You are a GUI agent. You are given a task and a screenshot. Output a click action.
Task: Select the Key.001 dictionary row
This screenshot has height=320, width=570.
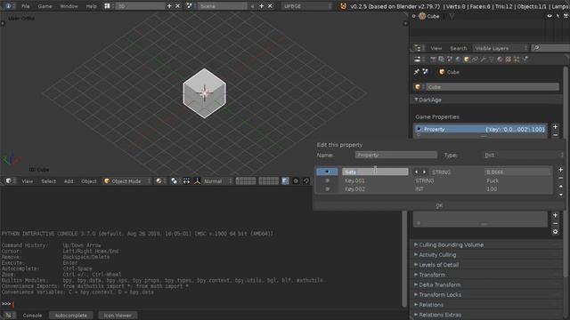(435, 180)
